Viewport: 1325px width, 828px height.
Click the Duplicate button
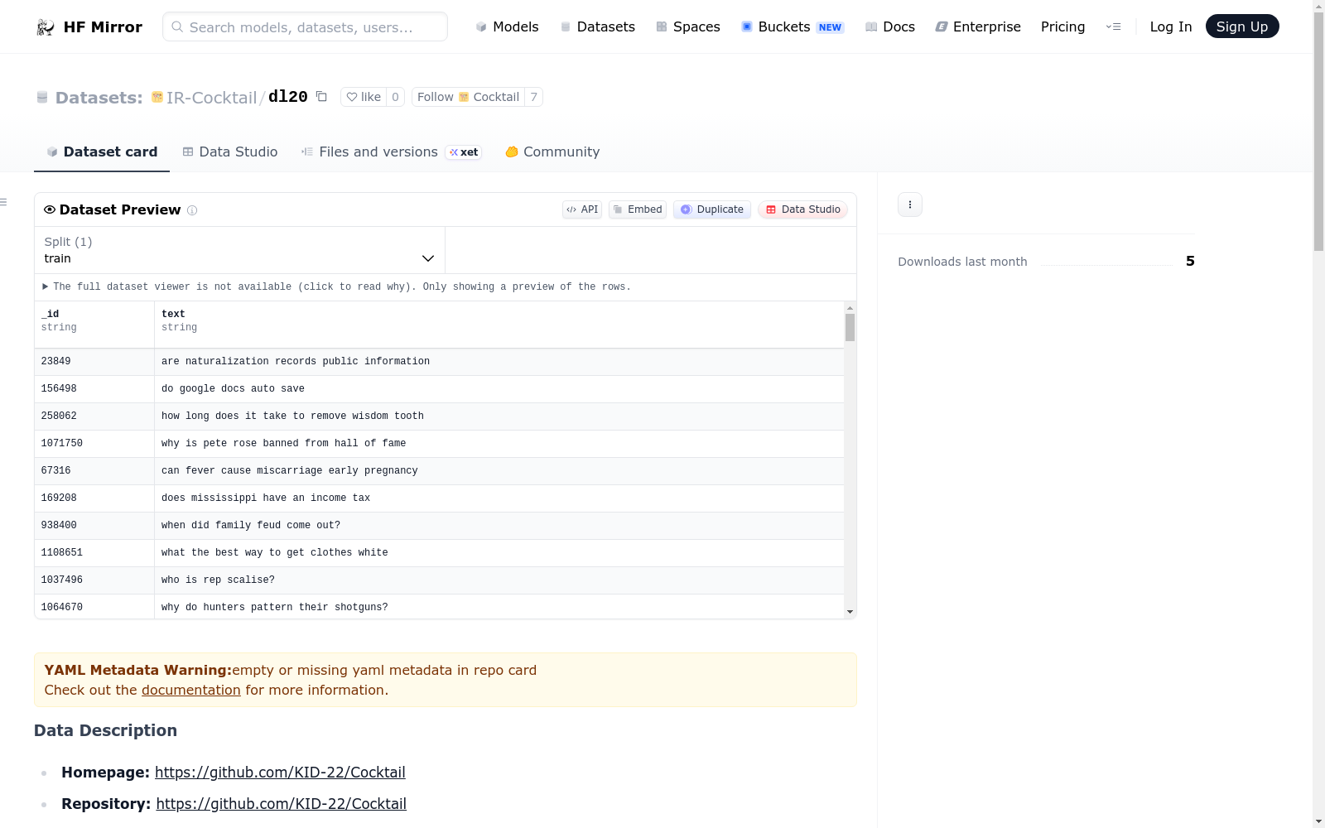click(x=712, y=209)
